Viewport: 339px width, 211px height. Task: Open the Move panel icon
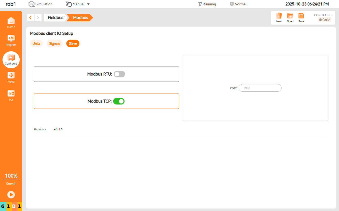[x=11, y=75]
